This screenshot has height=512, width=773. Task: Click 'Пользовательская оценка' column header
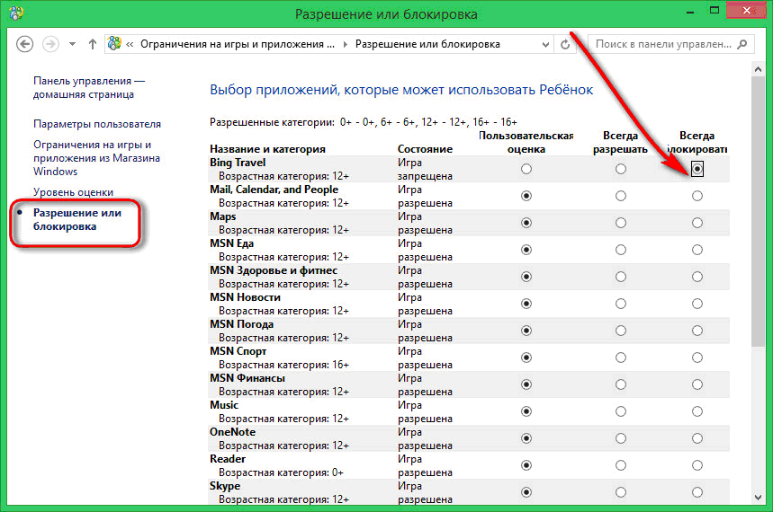point(526,142)
